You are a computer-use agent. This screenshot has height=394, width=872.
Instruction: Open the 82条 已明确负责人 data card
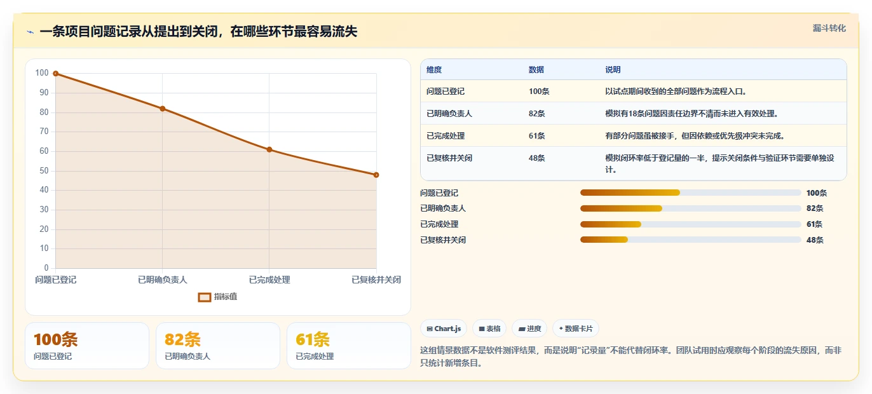[218, 346]
